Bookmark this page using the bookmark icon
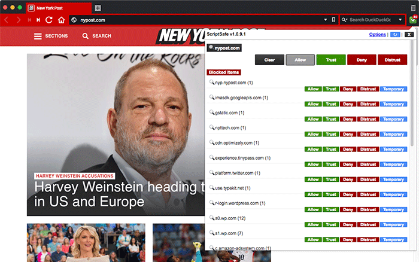 (334, 20)
